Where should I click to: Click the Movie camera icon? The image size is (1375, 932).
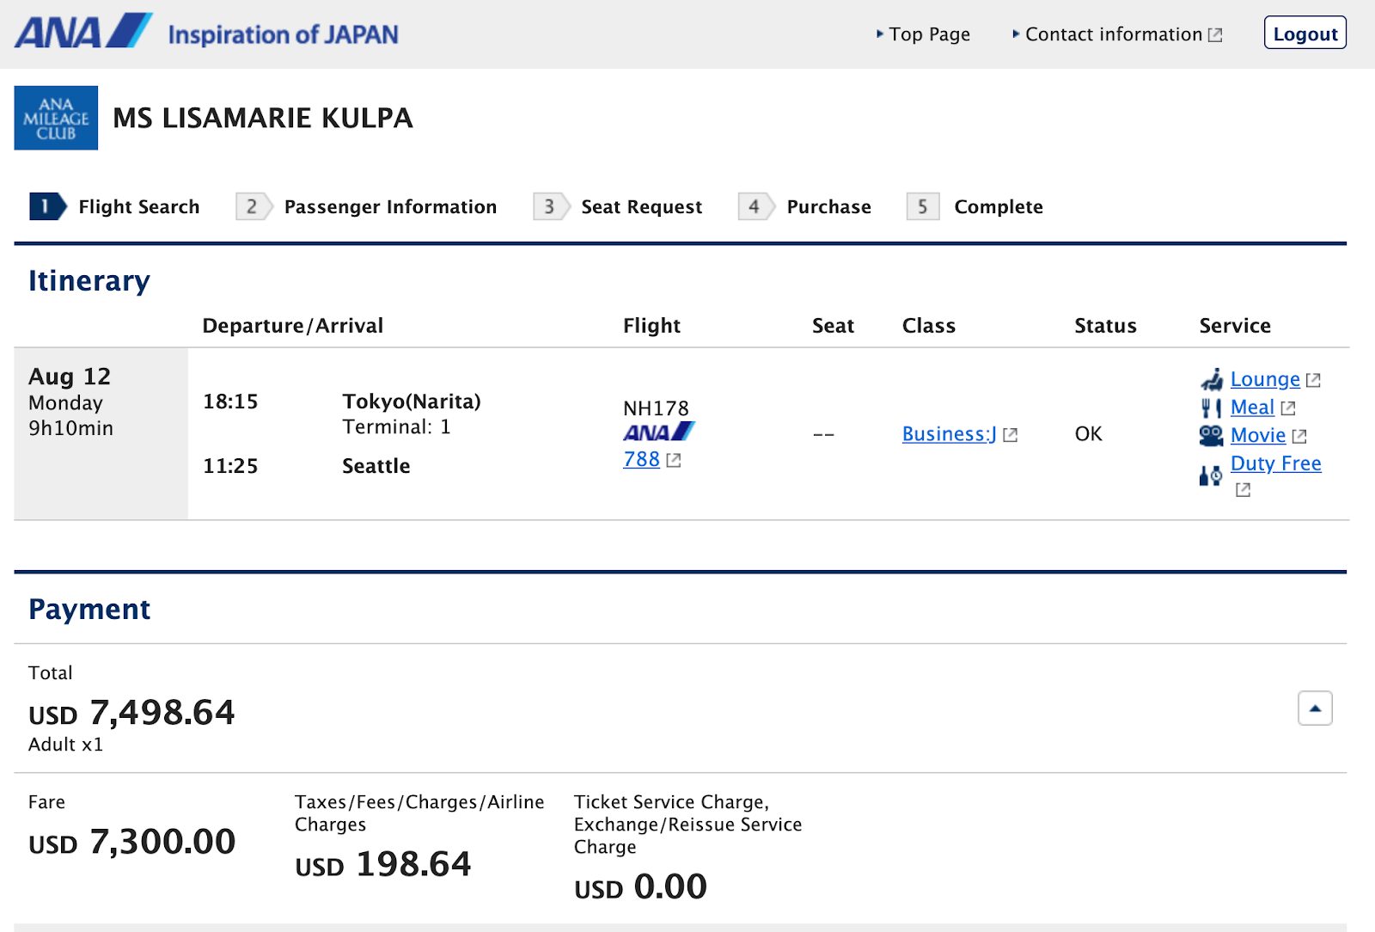(1211, 436)
